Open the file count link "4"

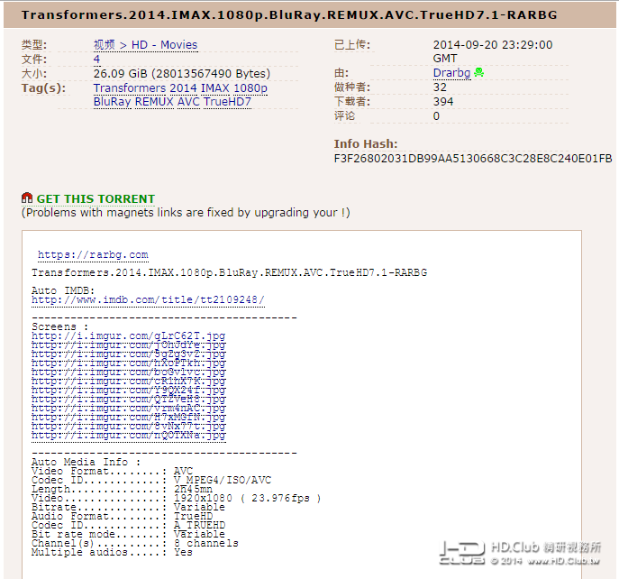(x=96, y=60)
